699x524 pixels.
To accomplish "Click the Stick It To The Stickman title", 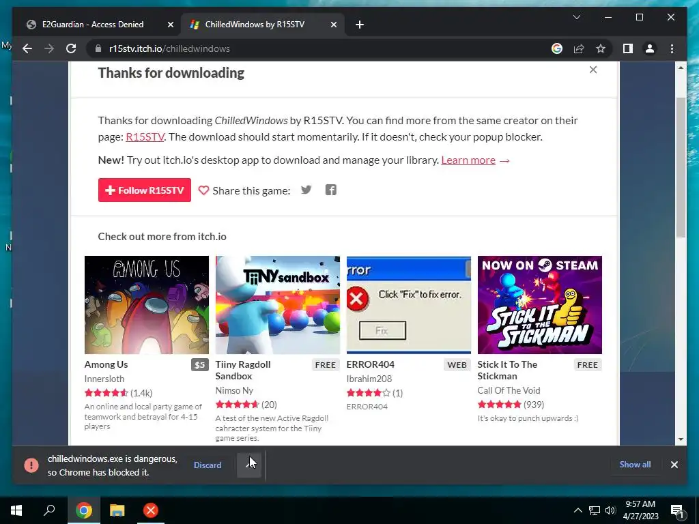I will pos(507,370).
